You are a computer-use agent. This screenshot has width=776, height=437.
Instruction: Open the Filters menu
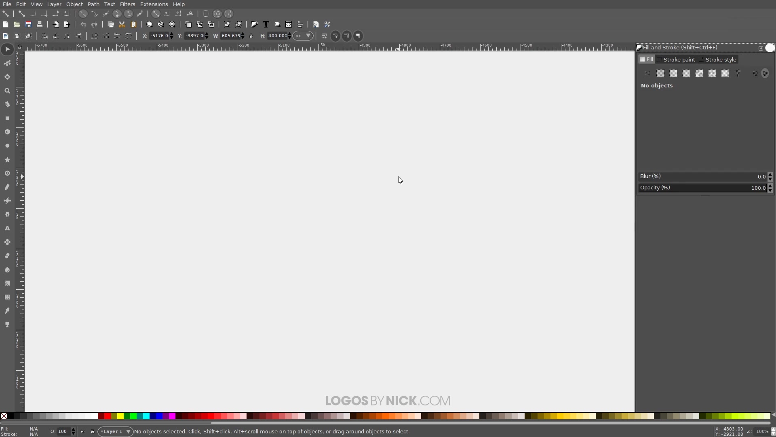(x=128, y=4)
